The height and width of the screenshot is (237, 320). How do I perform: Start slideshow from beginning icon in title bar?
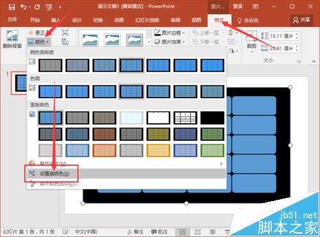coord(49,7)
